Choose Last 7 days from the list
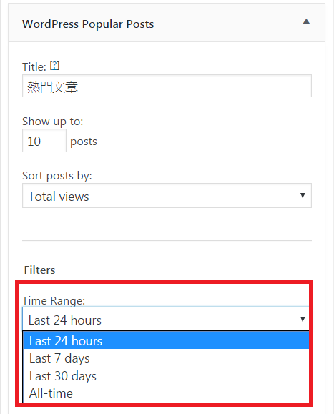 166,358
